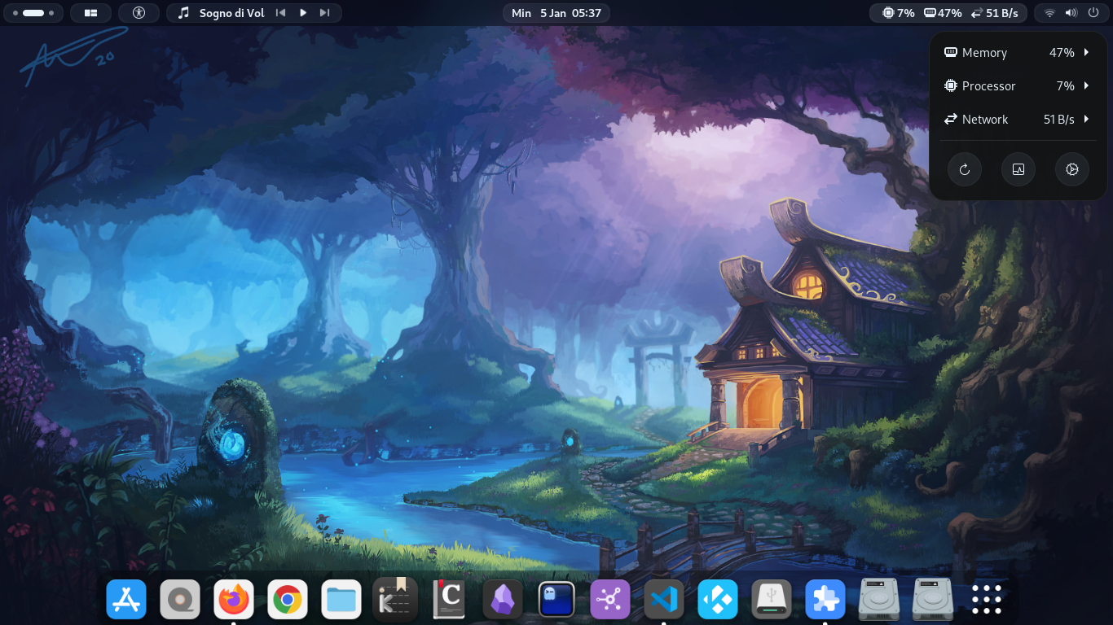This screenshot has width=1113, height=625.
Task: Open the window overview icon in top bar
Action: [90, 13]
